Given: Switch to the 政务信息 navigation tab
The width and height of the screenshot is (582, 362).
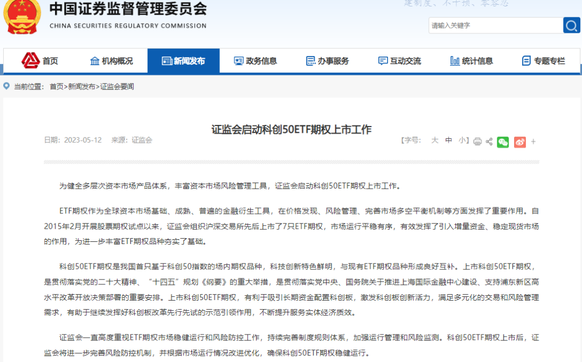Looking at the screenshot, I should click(x=255, y=60).
